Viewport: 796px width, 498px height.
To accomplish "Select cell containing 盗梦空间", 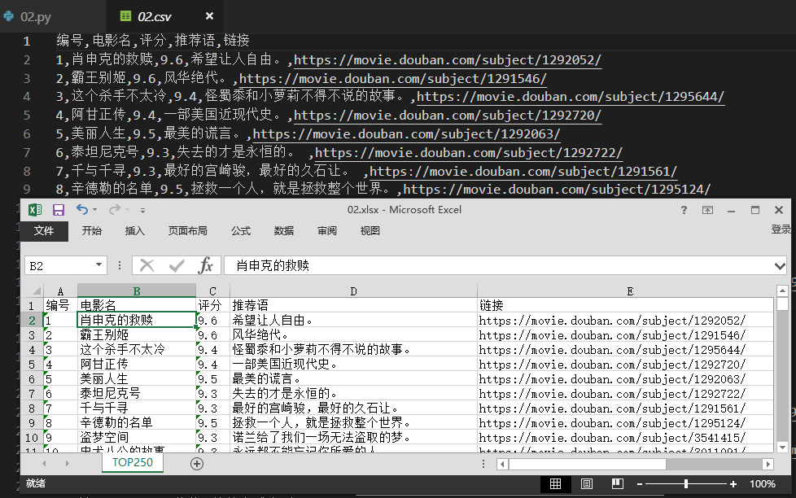I will (x=137, y=438).
